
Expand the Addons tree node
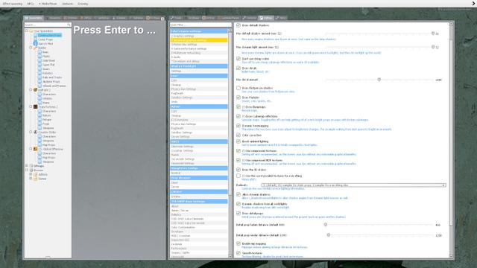pyautogui.click(x=31, y=174)
